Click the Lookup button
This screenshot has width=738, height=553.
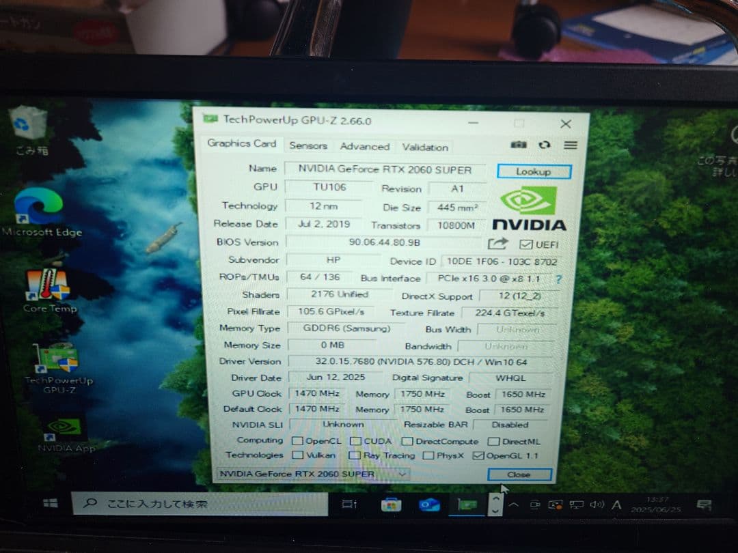[x=534, y=171]
